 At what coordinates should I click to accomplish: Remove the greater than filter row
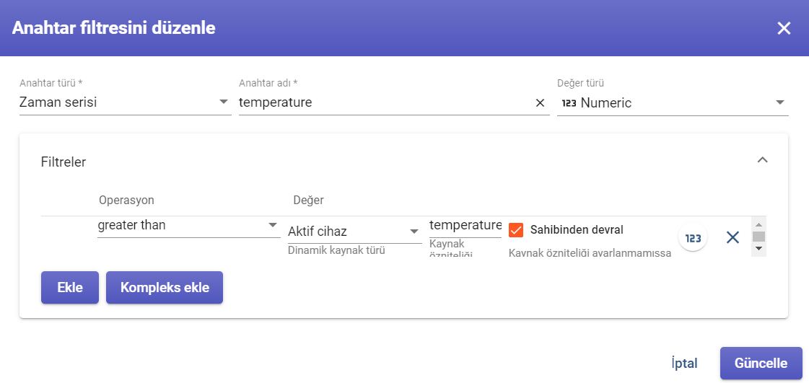point(733,237)
